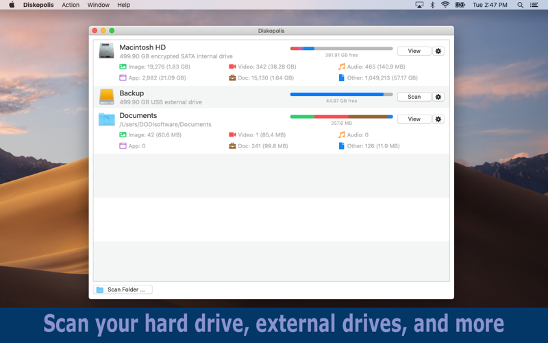The height and width of the screenshot is (343, 548).
Task: Click the Backup drive usage bar
Action: [x=341, y=94]
